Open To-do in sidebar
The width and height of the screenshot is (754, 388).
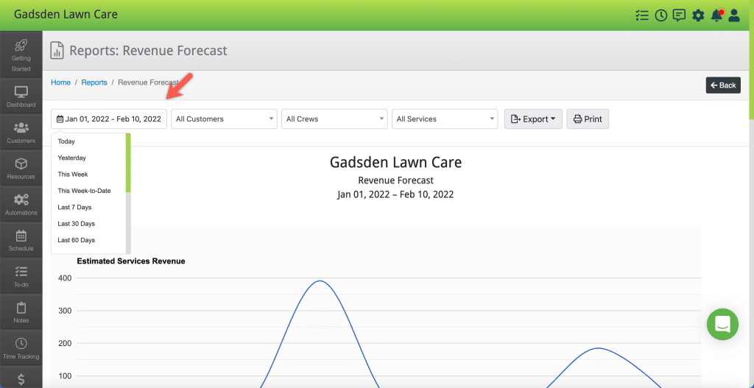pos(21,276)
